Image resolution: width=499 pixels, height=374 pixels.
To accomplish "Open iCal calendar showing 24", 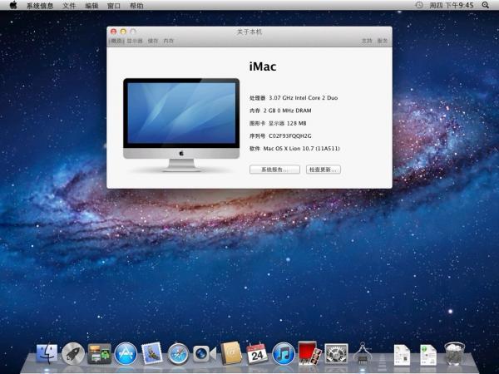I will coord(257,354).
